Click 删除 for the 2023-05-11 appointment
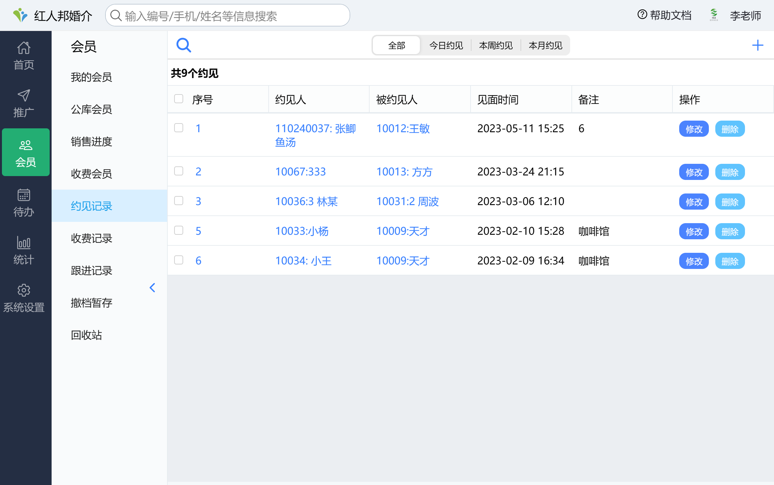This screenshot has width=774, height=485. coord(730,129)
